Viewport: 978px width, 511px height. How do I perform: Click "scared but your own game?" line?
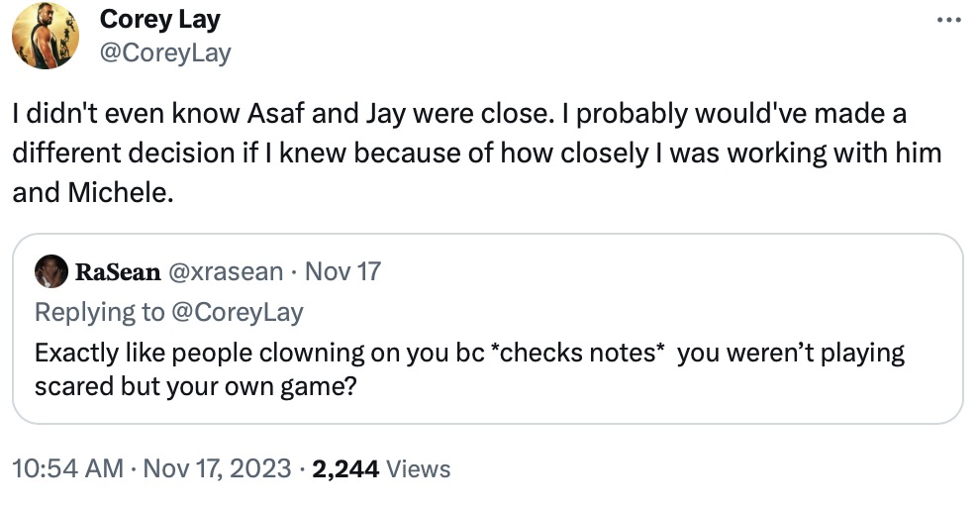point(195,386)
